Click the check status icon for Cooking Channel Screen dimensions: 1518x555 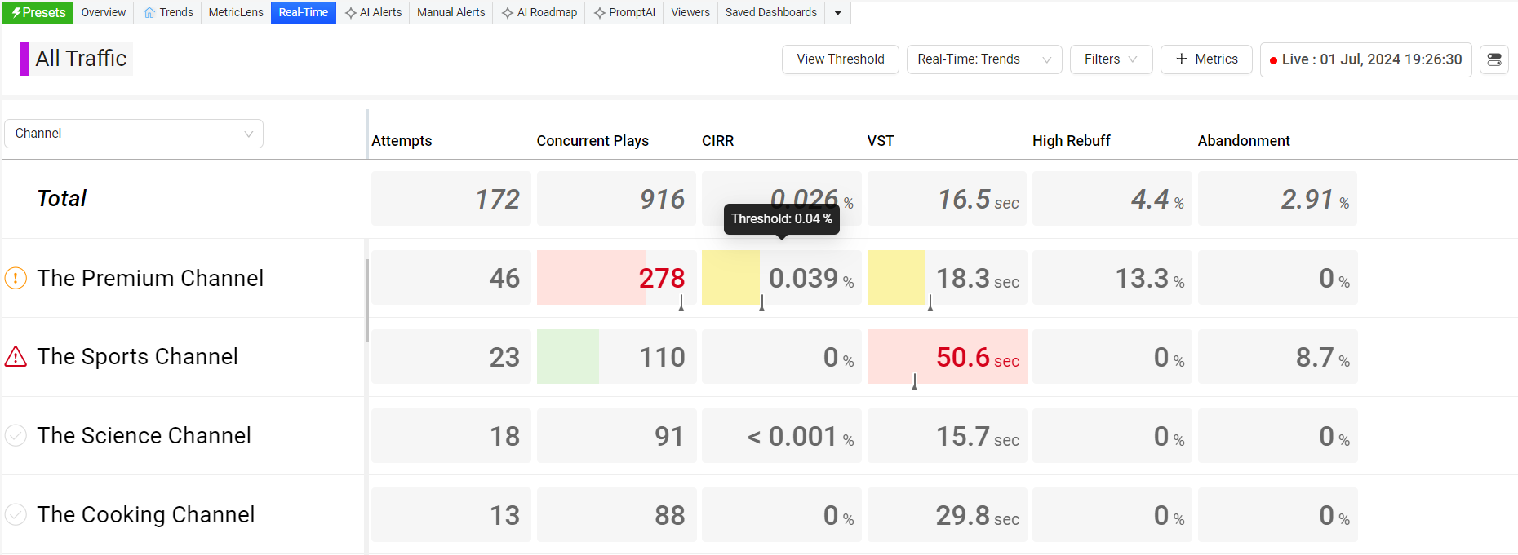point(16,515)
